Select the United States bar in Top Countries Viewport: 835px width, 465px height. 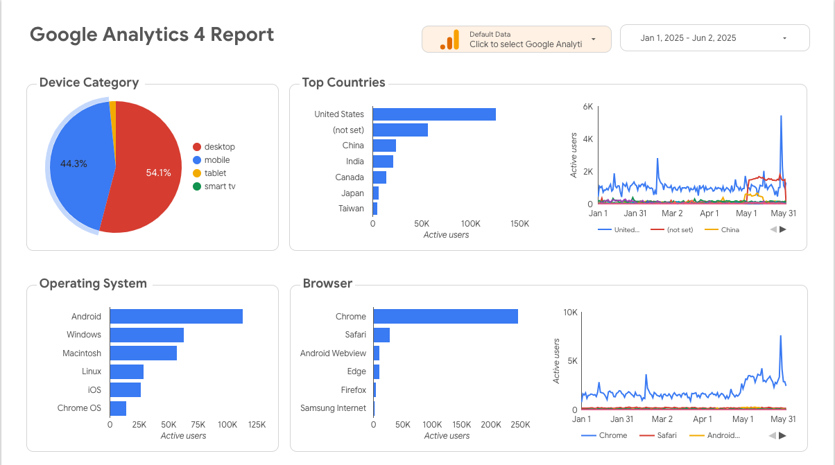click(434, 114)
